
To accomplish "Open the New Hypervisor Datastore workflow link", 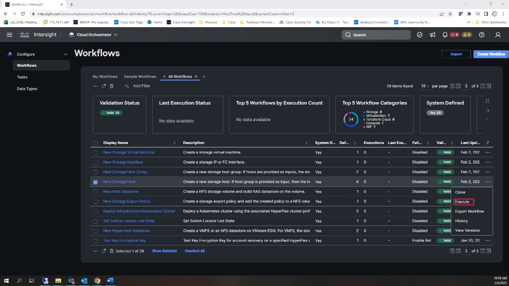I will [x=126, y=231].
